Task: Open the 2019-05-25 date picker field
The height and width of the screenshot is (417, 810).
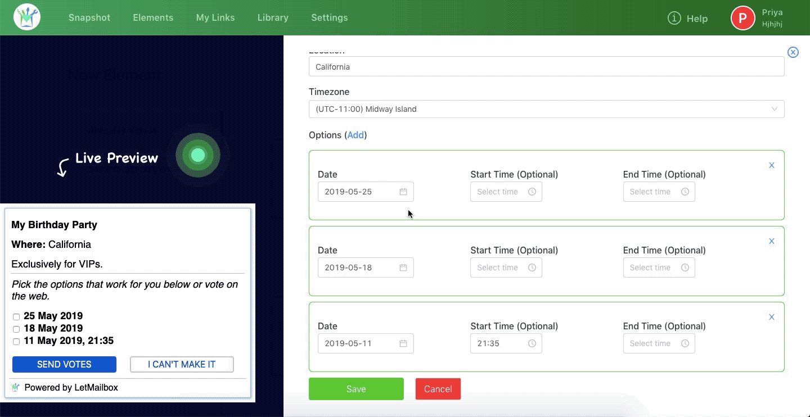Action: (x=366, y=192)
